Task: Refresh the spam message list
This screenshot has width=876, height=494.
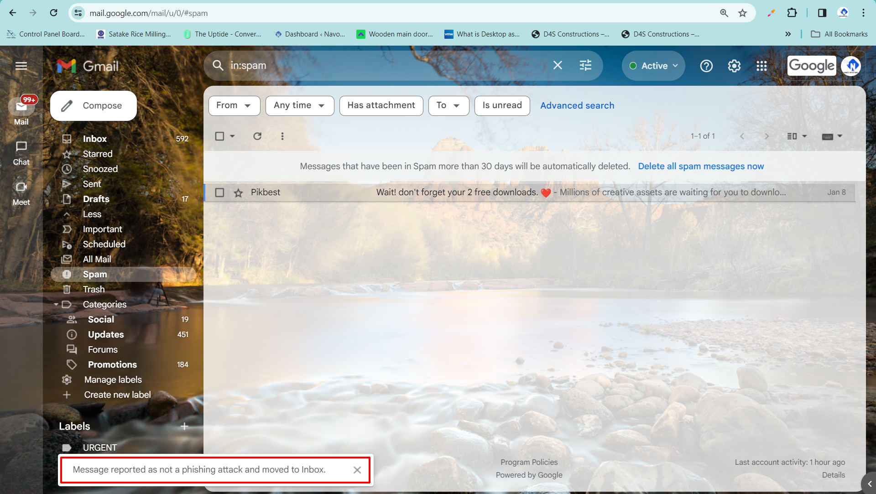Action: coord(257,136)
